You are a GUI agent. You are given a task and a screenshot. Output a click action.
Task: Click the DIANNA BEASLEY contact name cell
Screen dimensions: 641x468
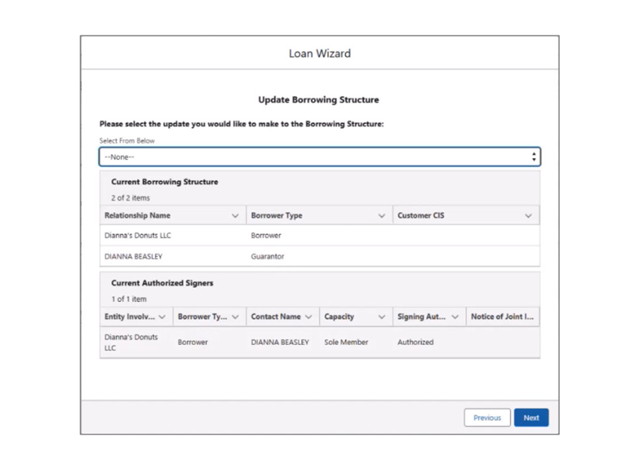pos(280,342)
